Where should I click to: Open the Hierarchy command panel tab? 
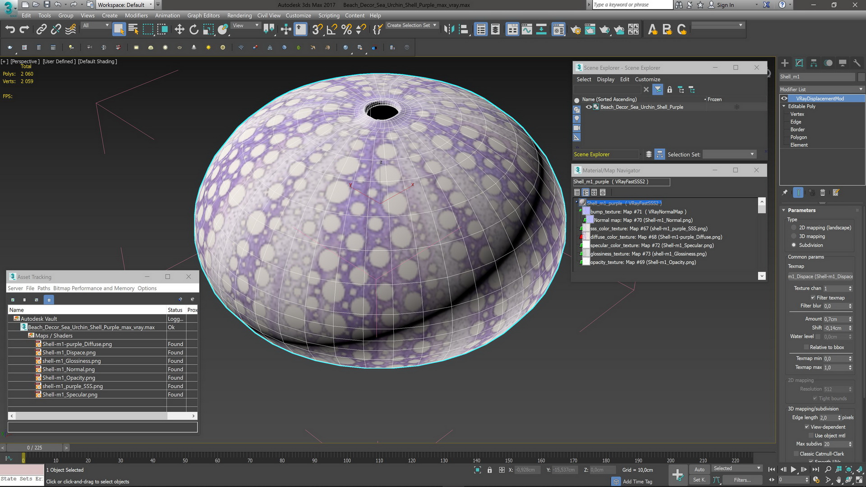814,63
